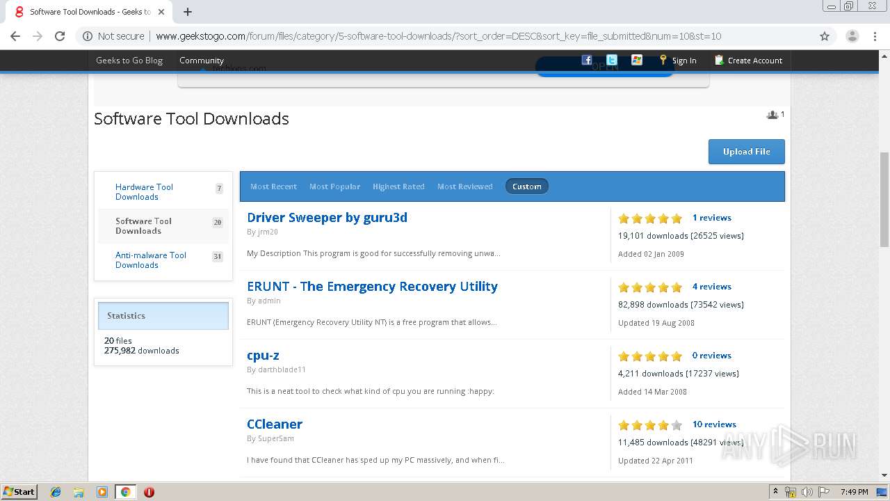Open the Community menu item
This screenshot has height=501, width=890.
pyautogui.click(x=202, y=61)
